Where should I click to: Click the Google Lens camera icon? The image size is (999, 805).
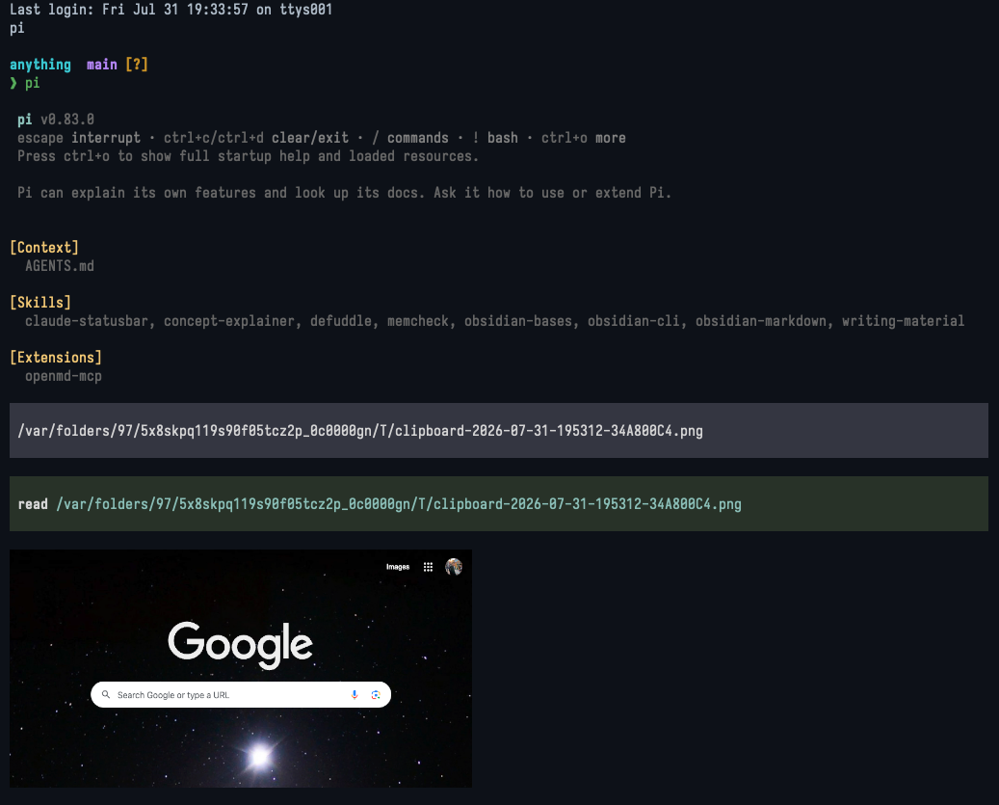click(376, 695)
